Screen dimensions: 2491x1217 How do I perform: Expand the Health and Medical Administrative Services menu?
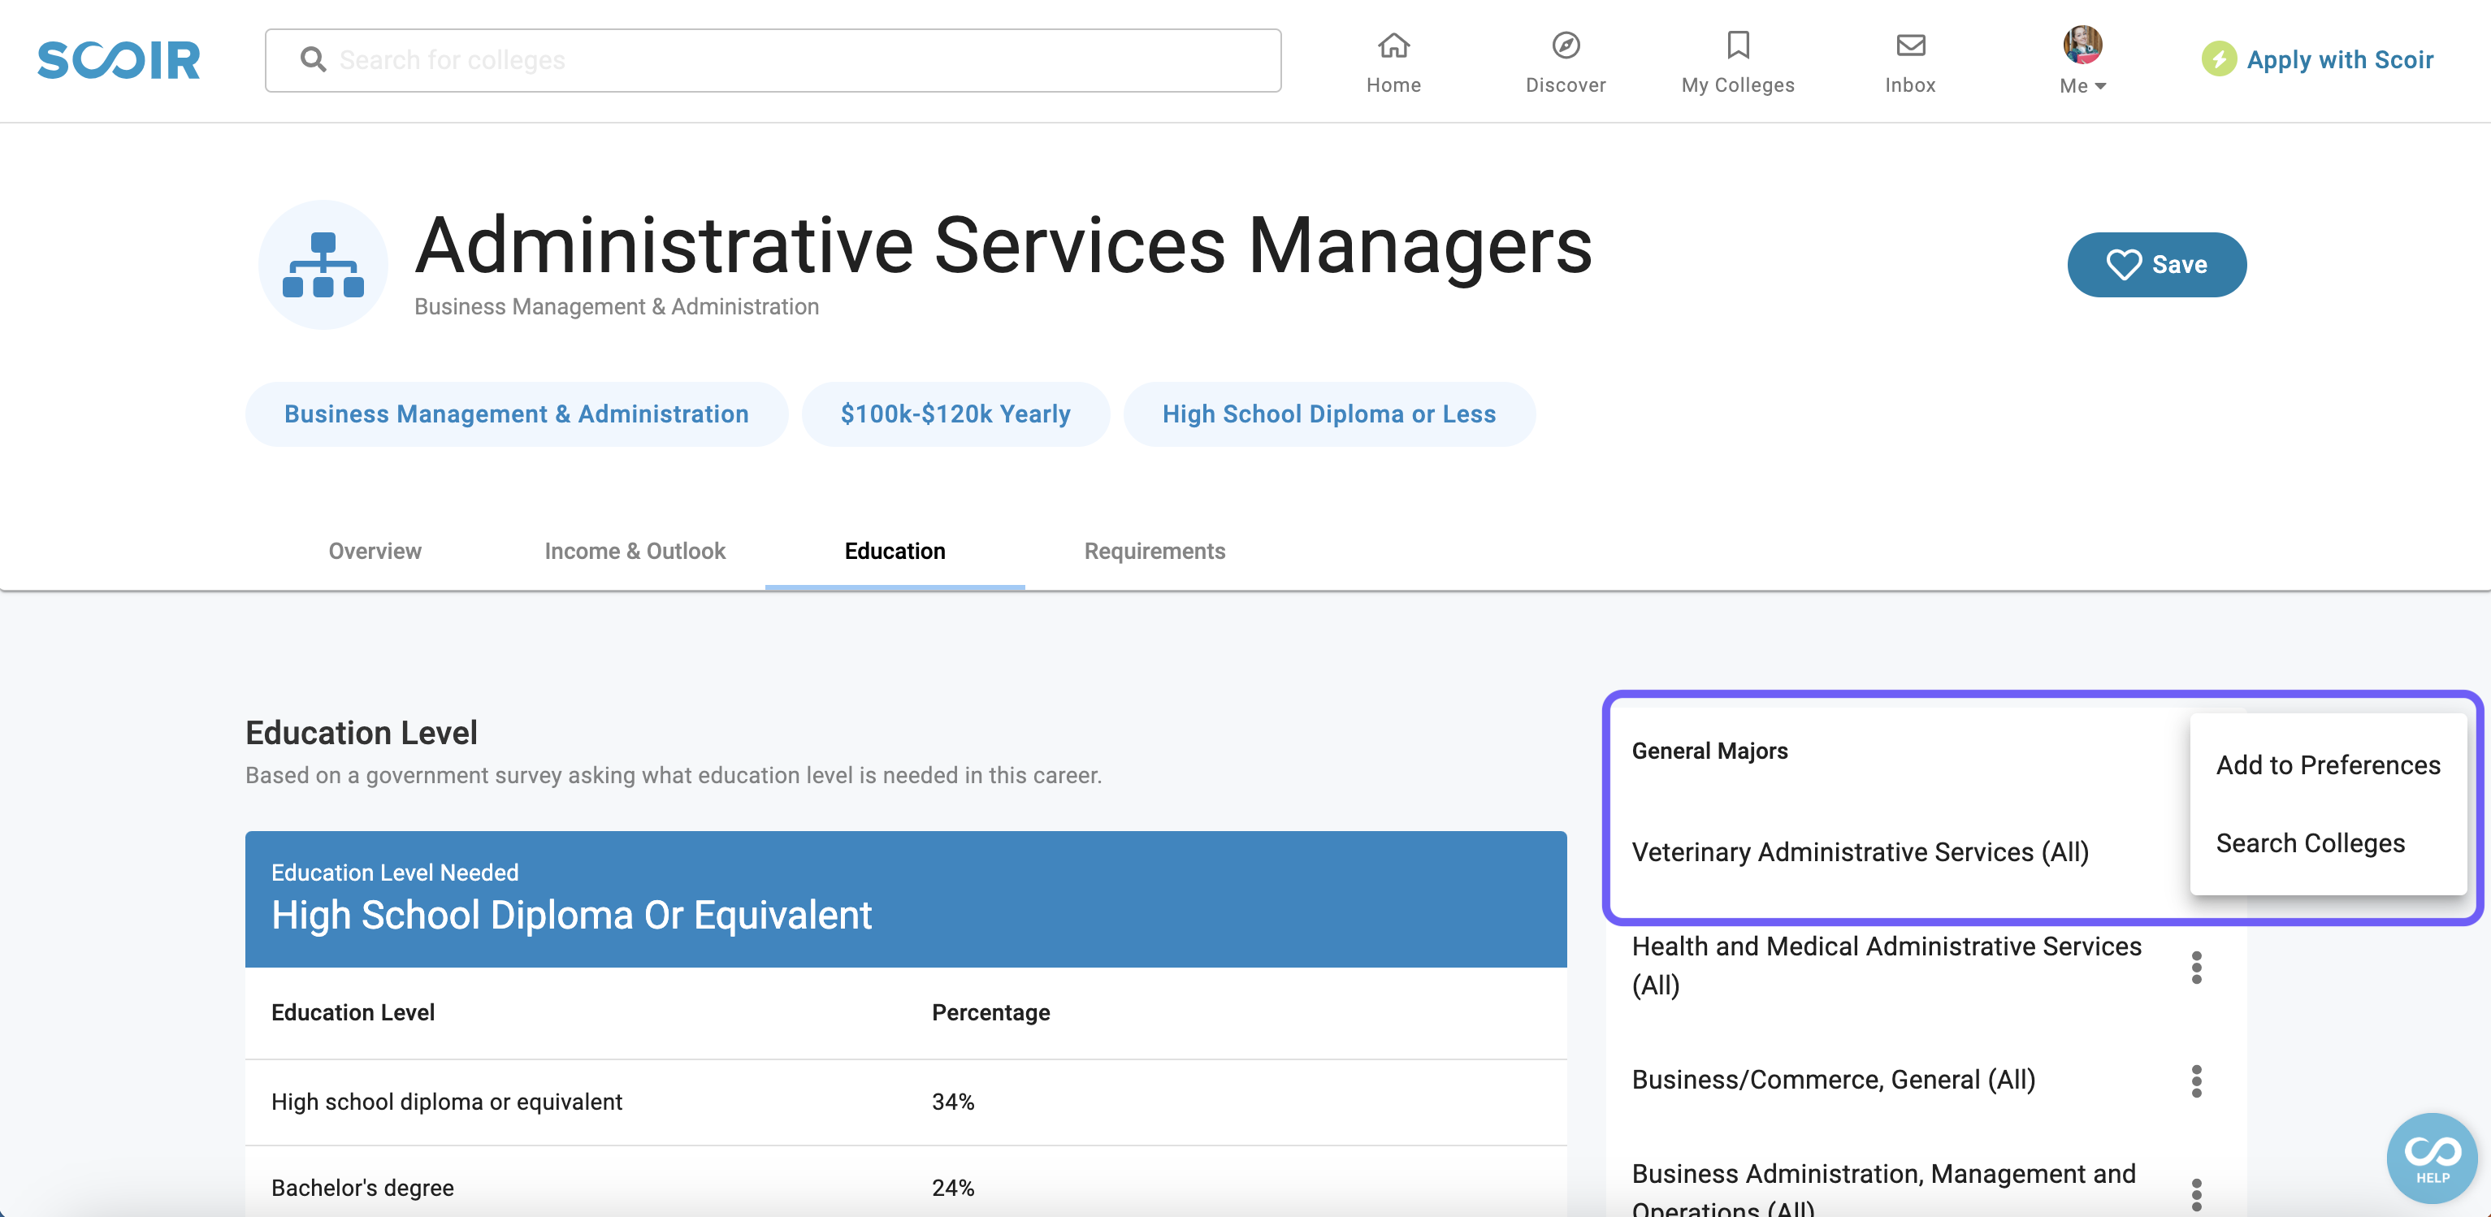tap(2195, 966)
